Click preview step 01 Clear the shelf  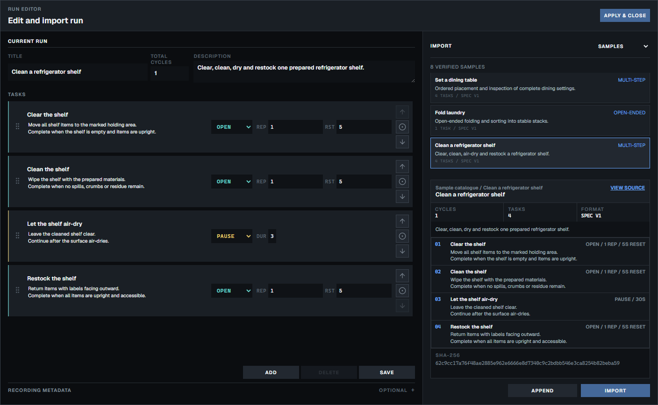pos(540,251)
